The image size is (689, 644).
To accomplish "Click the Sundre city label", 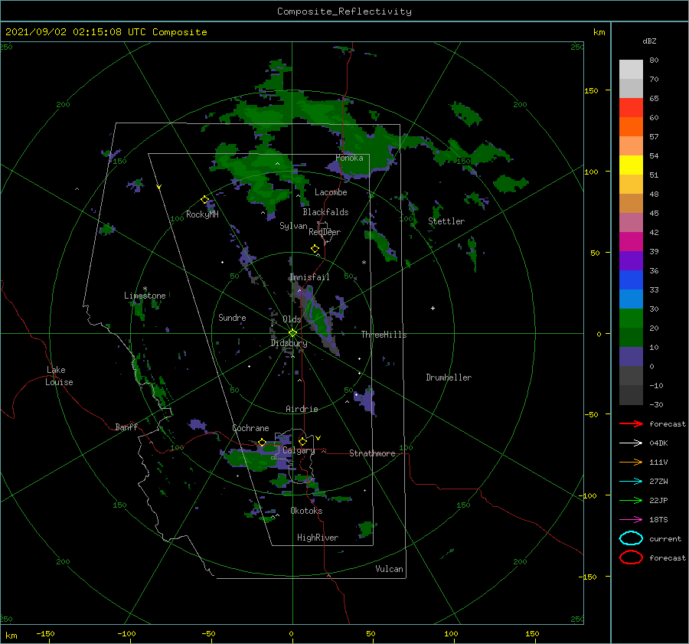I will pos(232,317).
